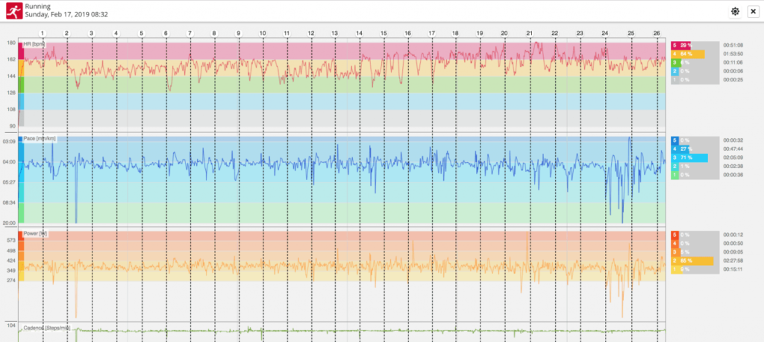Click lap marker 21 above the chart
The height and width of the screenshot is (342, 764).
(x=530, y=34)
